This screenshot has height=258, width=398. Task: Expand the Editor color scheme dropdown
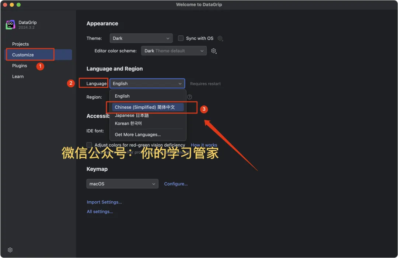(x=174, y=51)
